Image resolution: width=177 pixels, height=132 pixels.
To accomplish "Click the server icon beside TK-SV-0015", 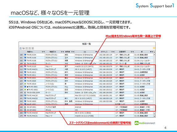I will (x=25, y=64).
